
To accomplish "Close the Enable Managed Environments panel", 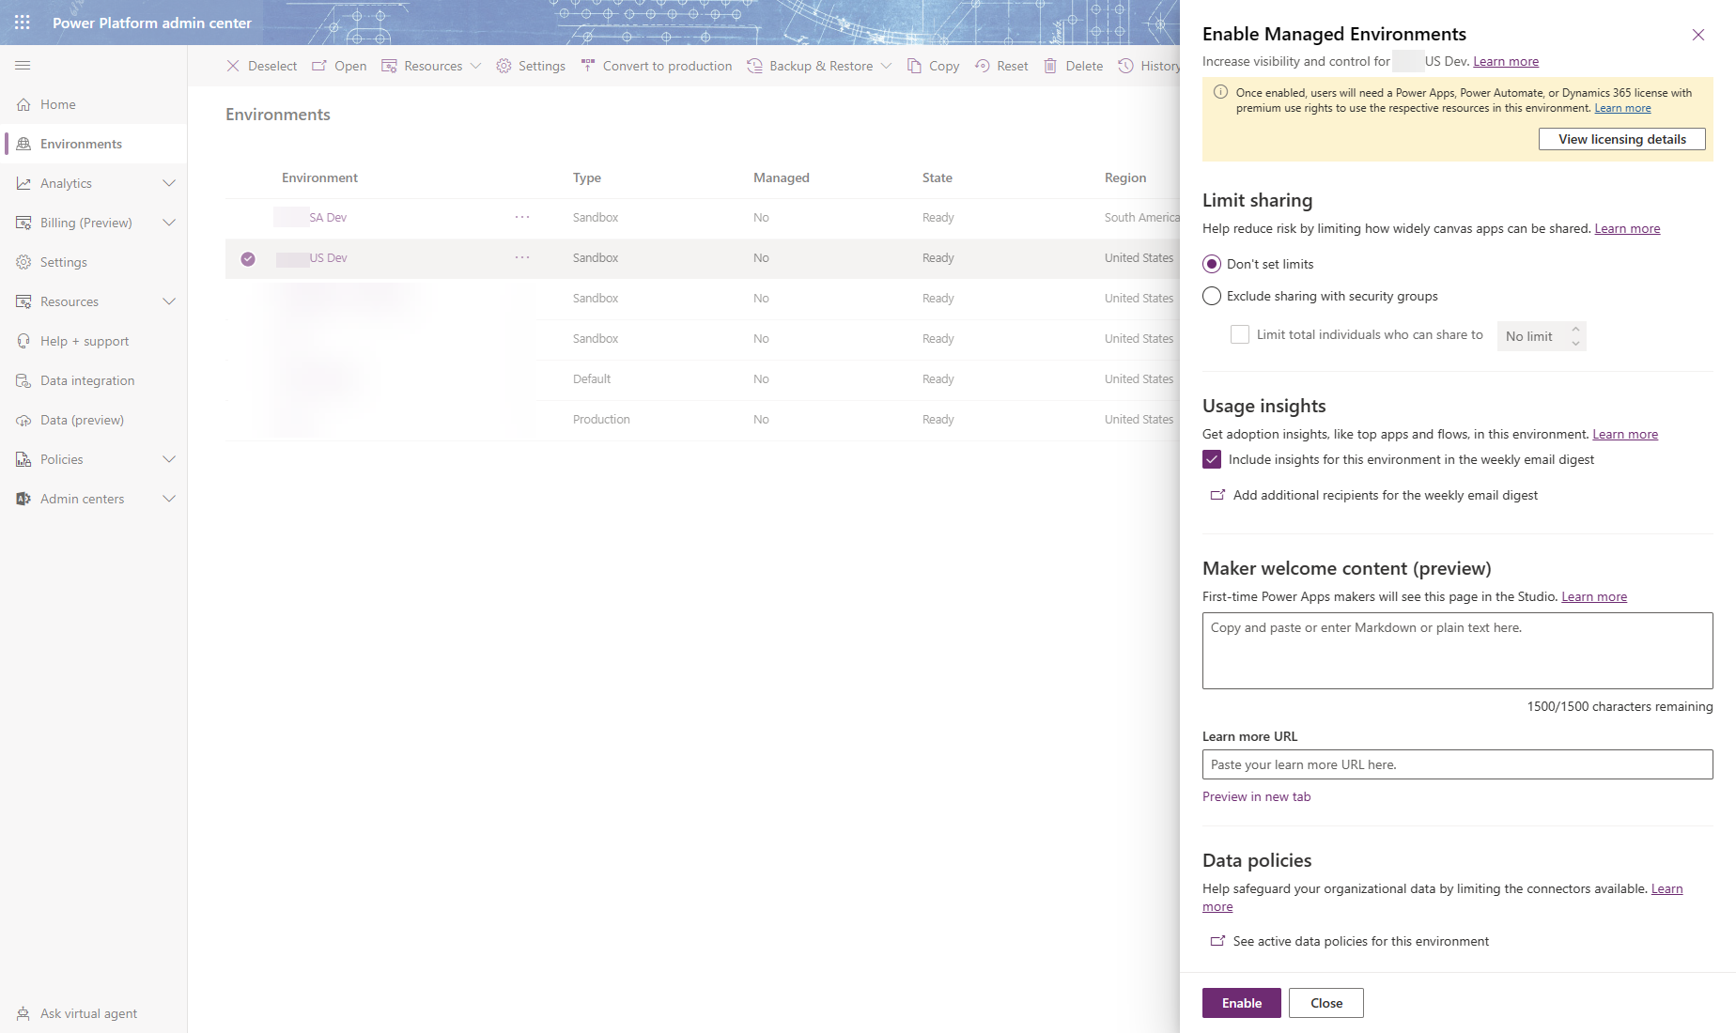I will (x=1698, y=35).
